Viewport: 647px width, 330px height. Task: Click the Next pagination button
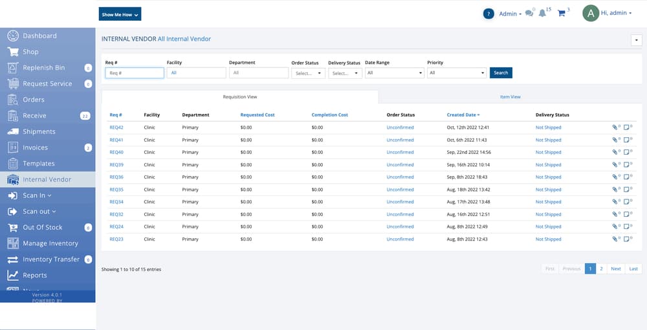[x=616, y=269]
